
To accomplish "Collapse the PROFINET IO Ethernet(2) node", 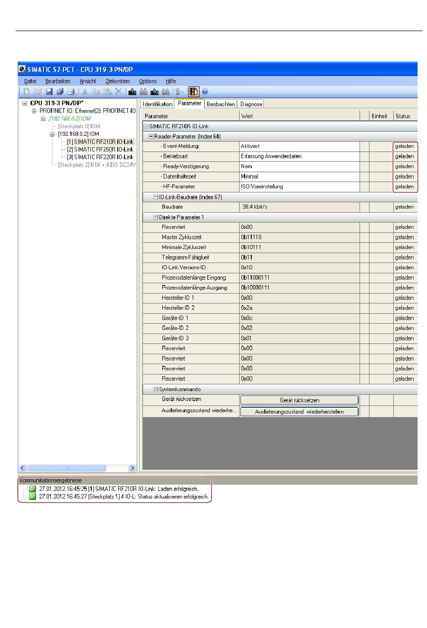I will [x=34, y=111].
